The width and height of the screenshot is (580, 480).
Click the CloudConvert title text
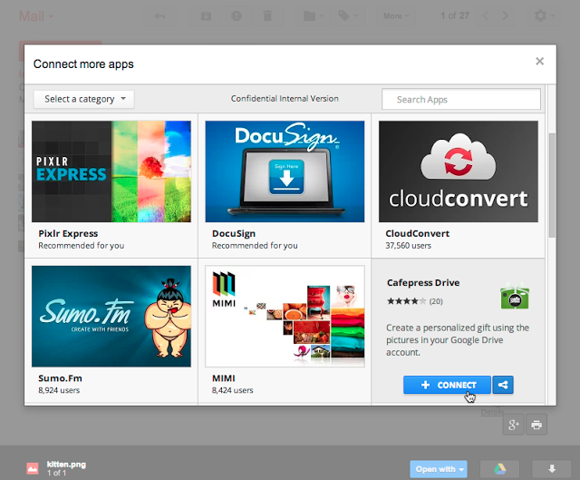tap(417, 234)
